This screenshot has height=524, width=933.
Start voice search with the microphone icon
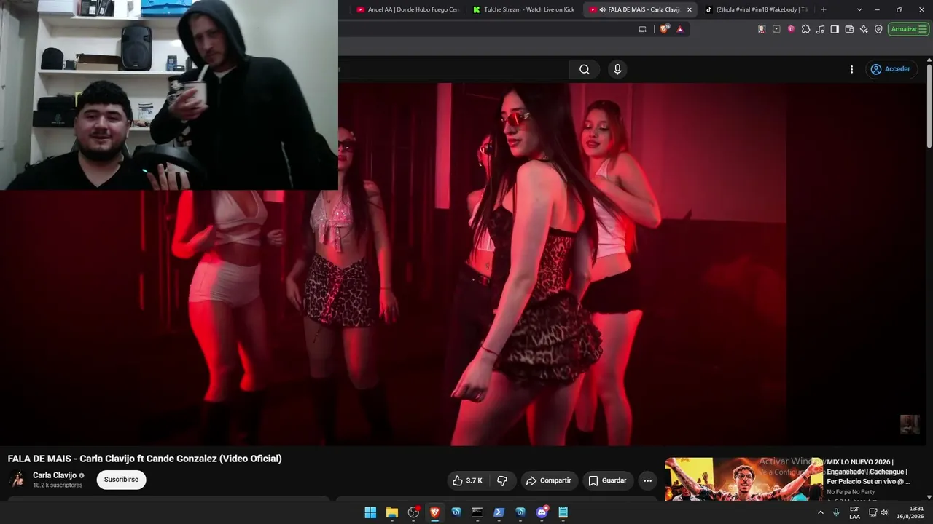pos(617,69)
